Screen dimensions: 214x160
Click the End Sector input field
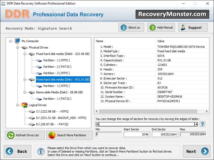point(165,134)
